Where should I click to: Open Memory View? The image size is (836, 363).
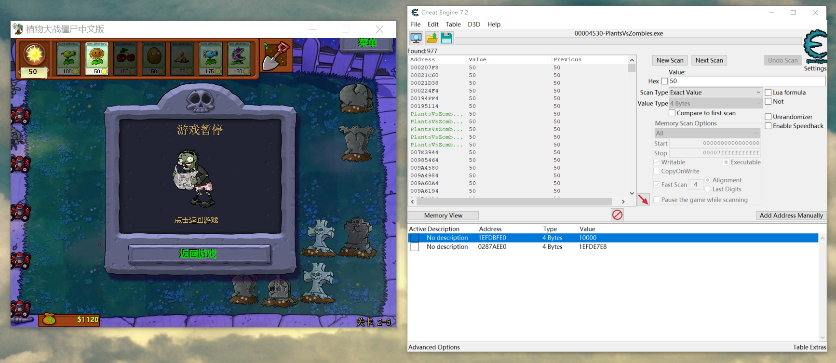click(x=443, y=215)
